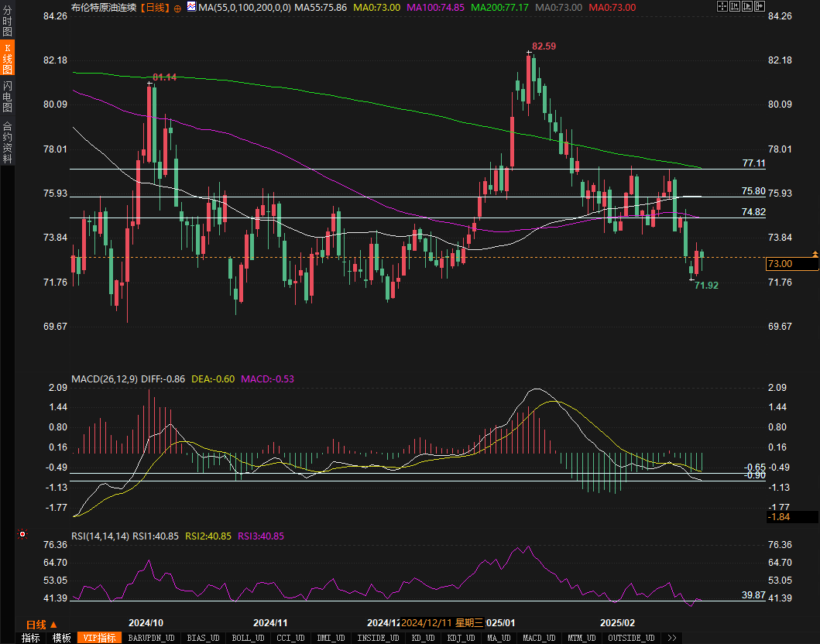Open the 模板 templates tab

tap(61, 638)
